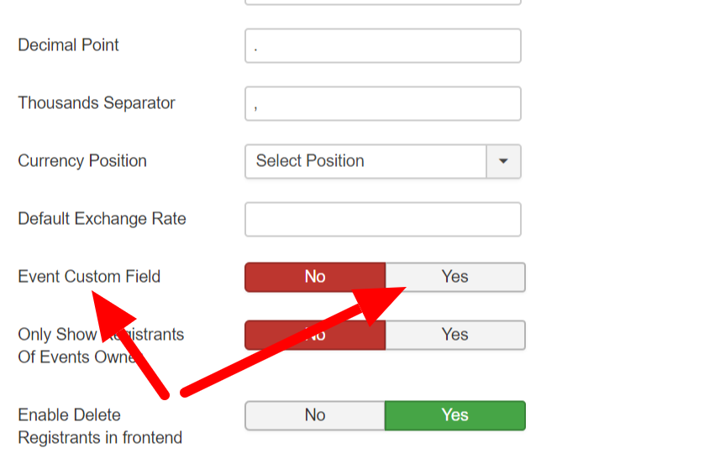The width and height of the screenshot is (704, 474).
Task: Choose No for Only Show Registrants
Action: 315,335
